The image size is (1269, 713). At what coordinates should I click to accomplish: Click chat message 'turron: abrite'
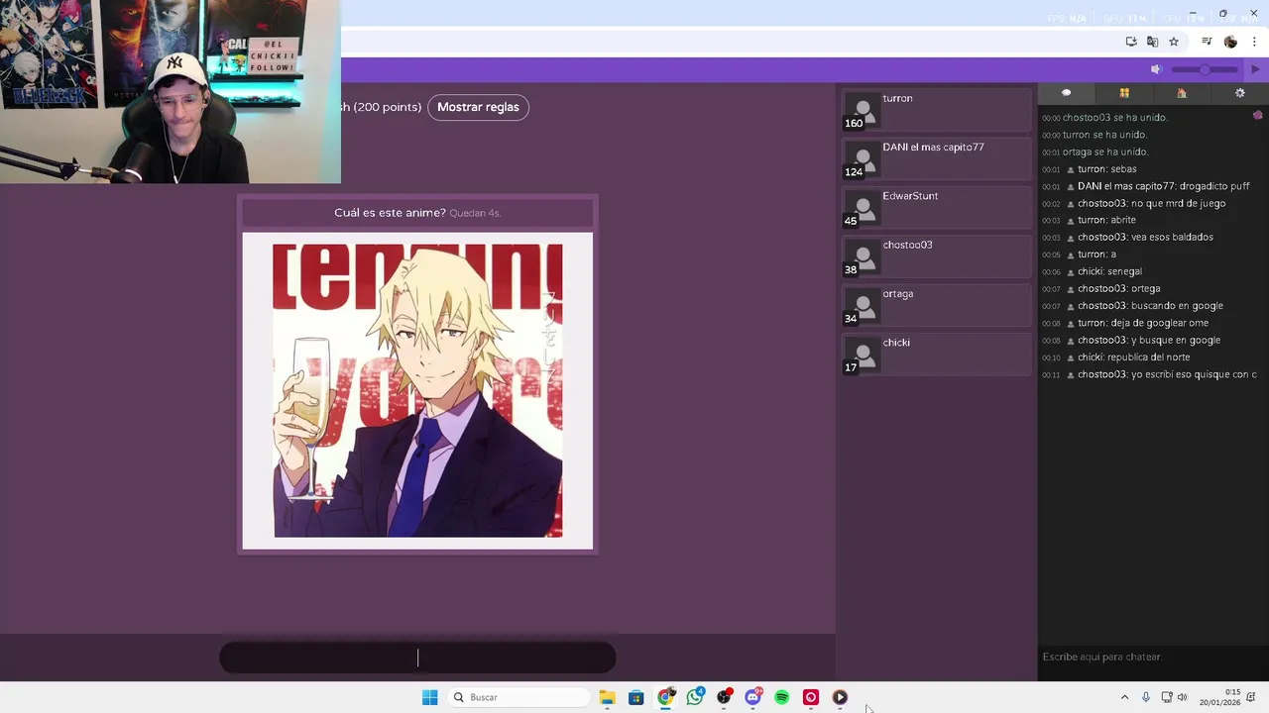[x=1106, y=220]
